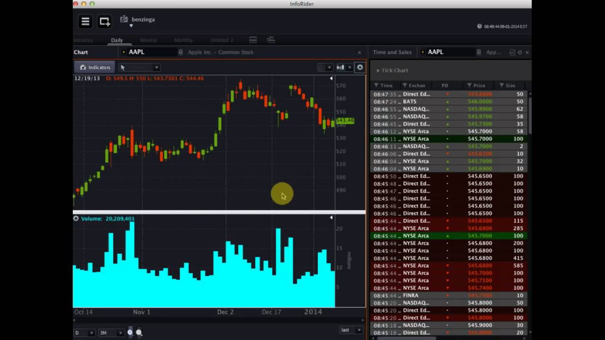Collapse the price chart pane arrow
Screen dimensions: 605x340
coord(331,78)
